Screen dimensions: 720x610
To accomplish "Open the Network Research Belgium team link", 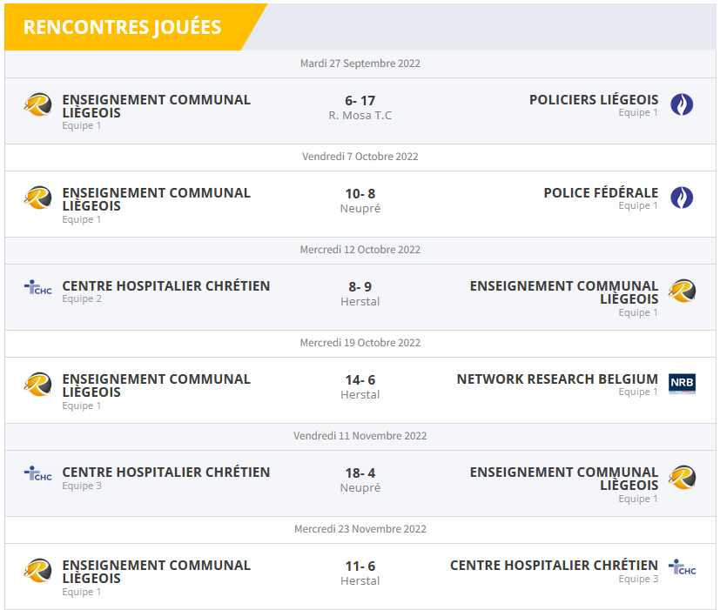I will (x=557, y=379).
